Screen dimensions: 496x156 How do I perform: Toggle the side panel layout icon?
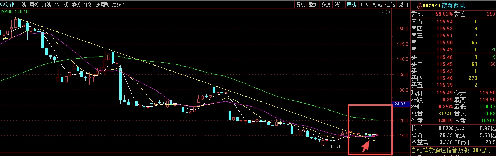388,12
